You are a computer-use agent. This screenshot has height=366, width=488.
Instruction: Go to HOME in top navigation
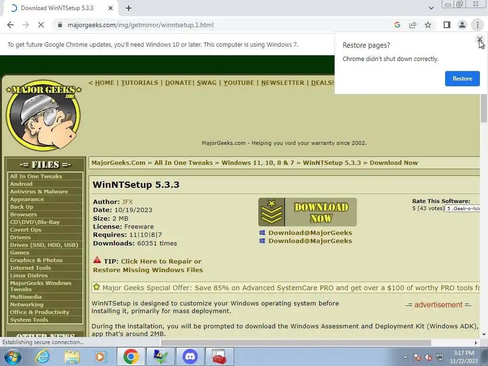click(104, 83)
